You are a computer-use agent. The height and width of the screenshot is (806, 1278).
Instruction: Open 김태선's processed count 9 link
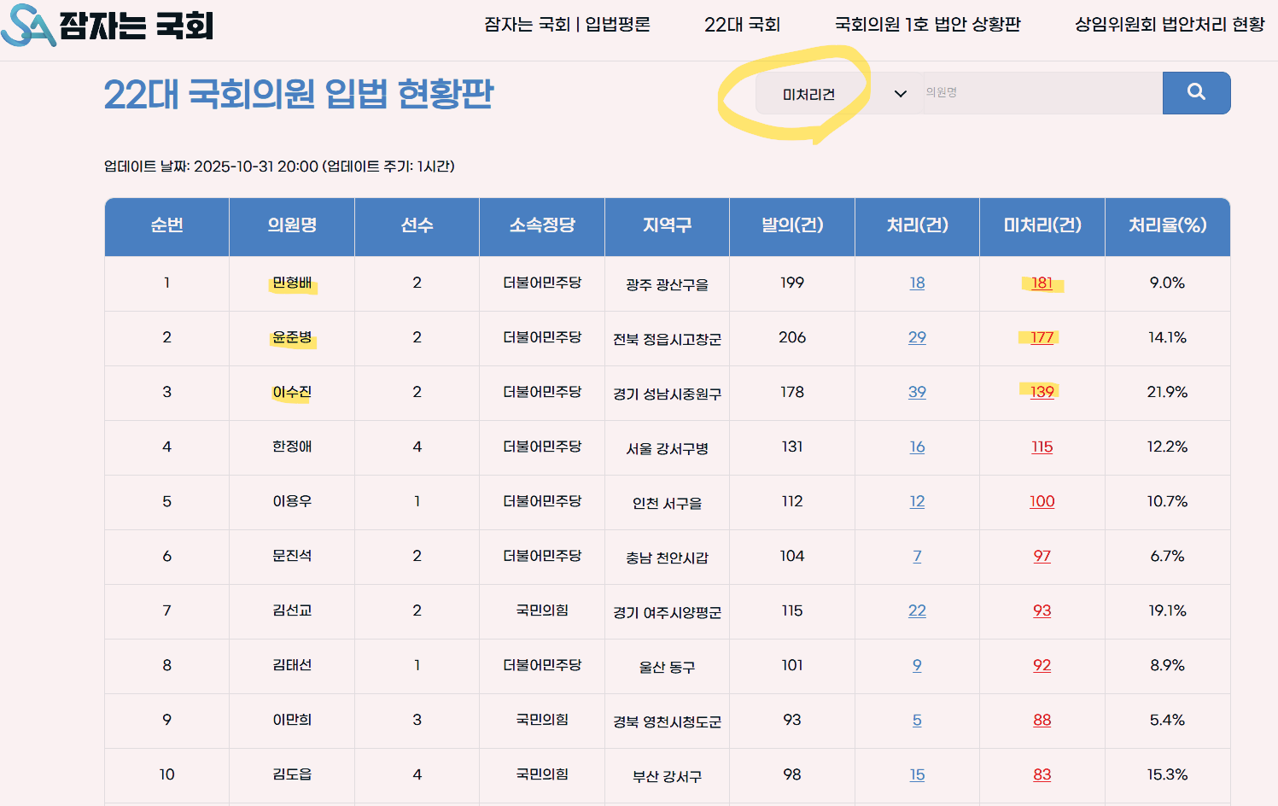(917, 665)
